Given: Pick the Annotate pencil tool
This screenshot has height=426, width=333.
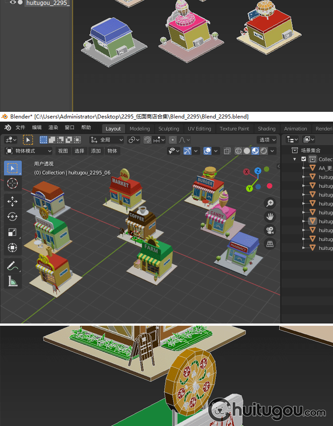Looking at the screenshot, I should coord(12,266).
